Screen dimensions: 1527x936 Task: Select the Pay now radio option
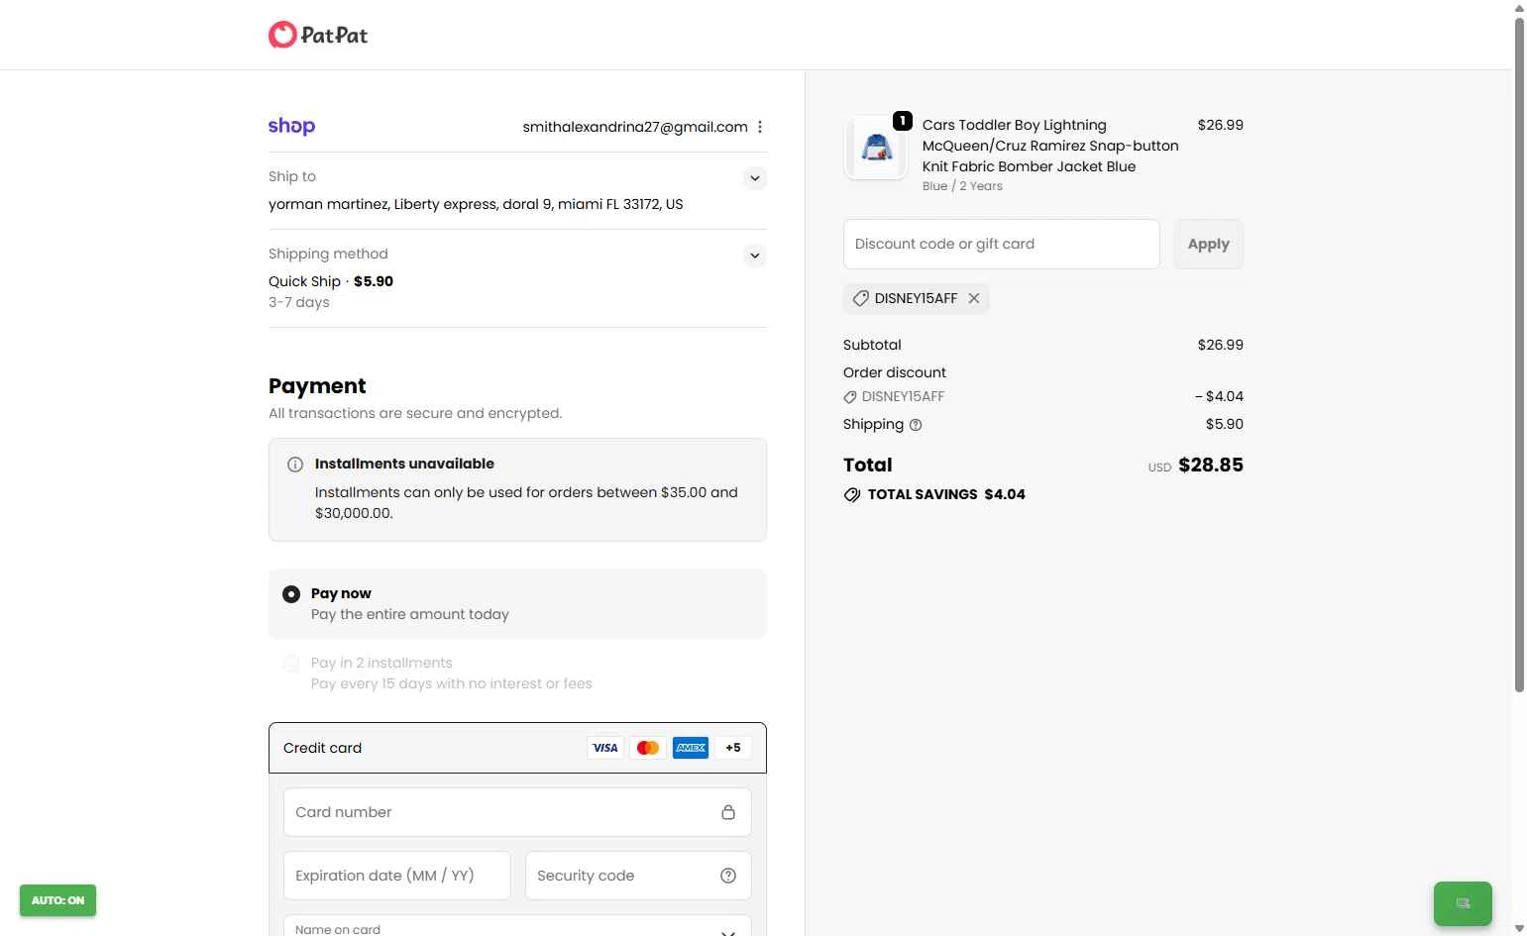click(x=291, y=594)
